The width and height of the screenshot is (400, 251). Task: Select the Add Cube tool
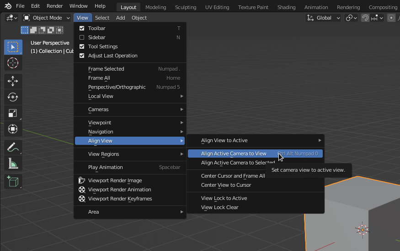click(13, 181)
